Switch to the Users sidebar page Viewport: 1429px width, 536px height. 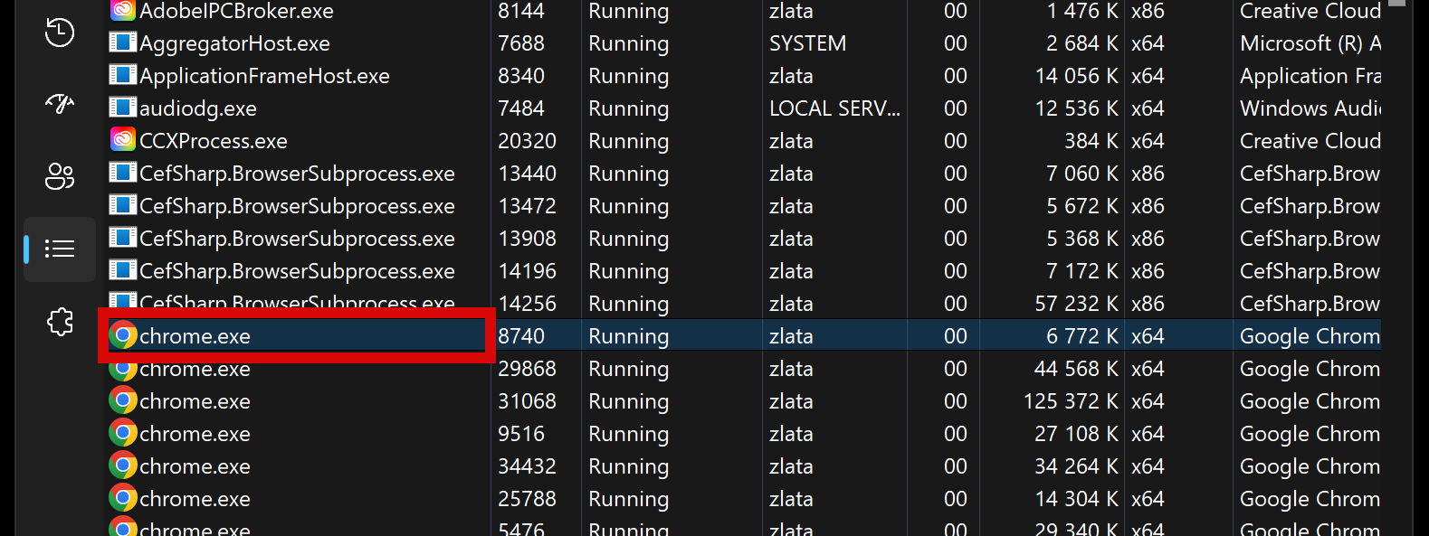(x=60, y=176)
